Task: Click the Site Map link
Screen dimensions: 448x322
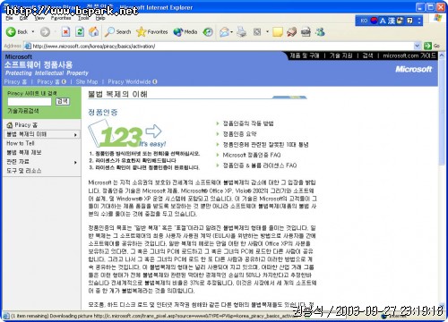Action: tap(87, 81)
